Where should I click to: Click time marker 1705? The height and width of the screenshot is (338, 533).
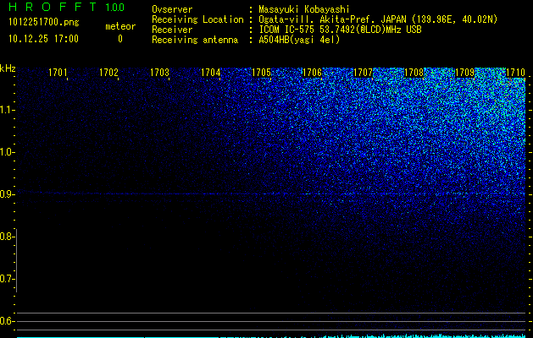click(261, 73)
